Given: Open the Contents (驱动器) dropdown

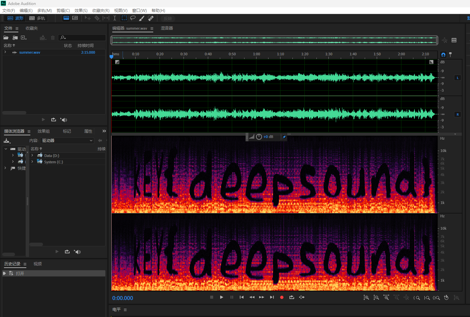Looking at the screenshot, I should click(67, 141).
